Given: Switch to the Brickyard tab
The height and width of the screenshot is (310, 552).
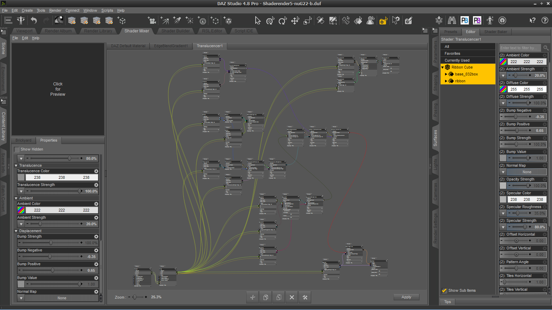Looking at the screenshot, I should click(23, 141).
